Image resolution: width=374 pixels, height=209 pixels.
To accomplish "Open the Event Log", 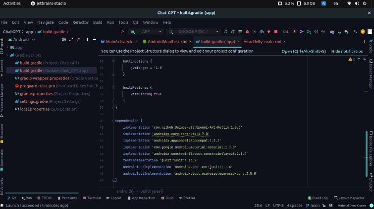I will (x=318, y=198).
